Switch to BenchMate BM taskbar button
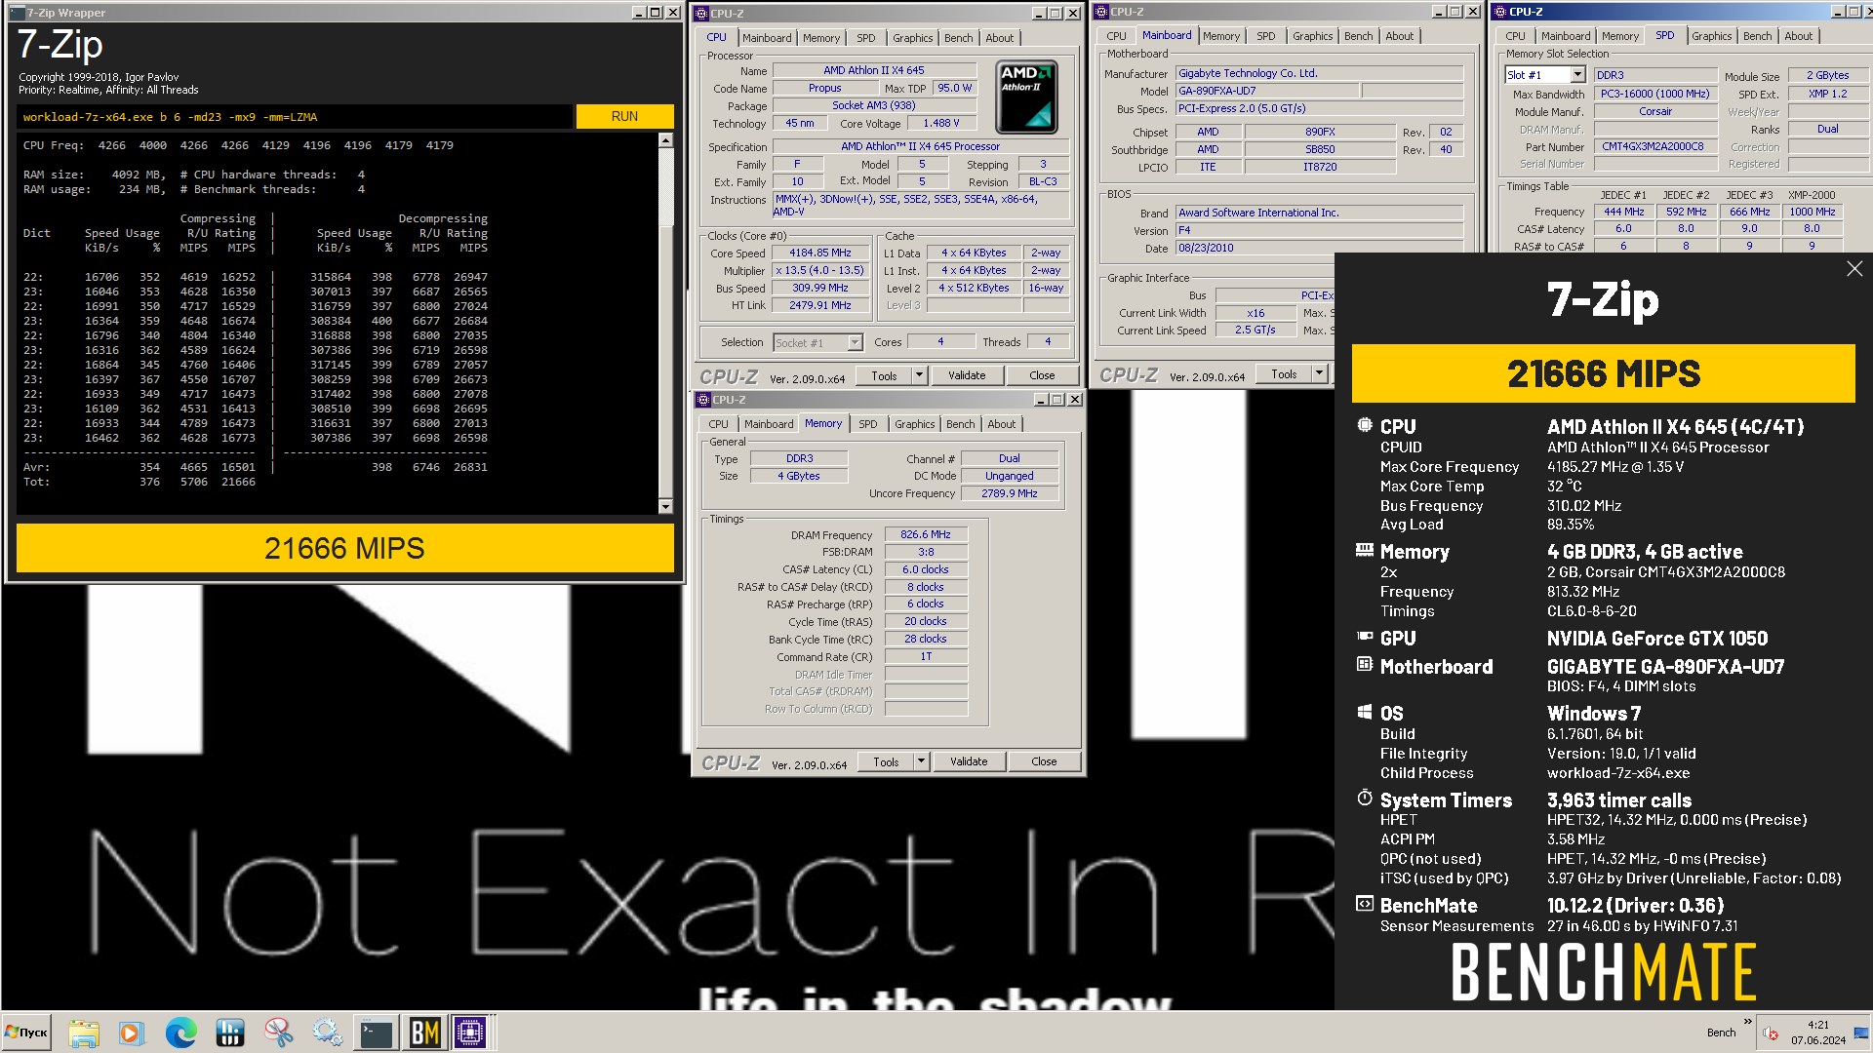Image resolution: width=1873 pixels, height=1053 pixels. pyautogui.click(x=424, y=1033)
